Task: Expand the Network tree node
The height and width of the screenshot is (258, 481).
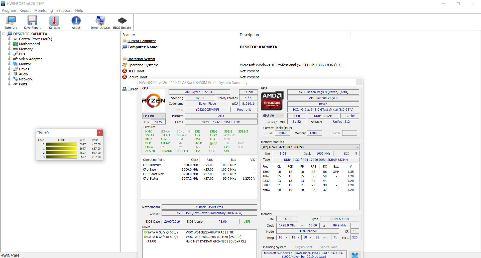Action: [x=10, y=79]
